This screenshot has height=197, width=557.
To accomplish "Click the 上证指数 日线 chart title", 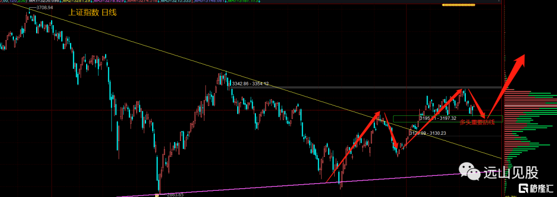I will [x=92, y=13].
